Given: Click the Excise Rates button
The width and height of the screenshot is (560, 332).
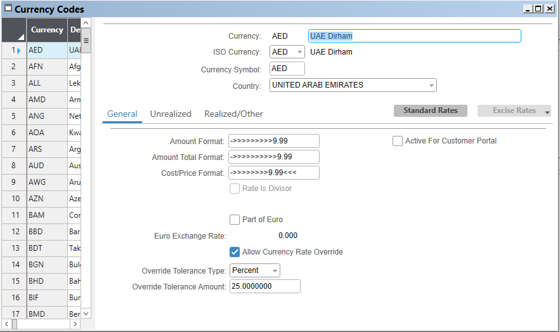Looking at the screenshot, I should pyautogui.click(x=514, y=110).
